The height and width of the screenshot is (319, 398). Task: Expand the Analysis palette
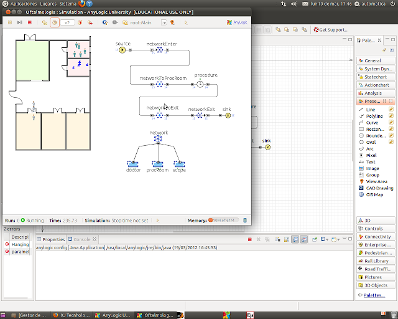click(376, 93)
